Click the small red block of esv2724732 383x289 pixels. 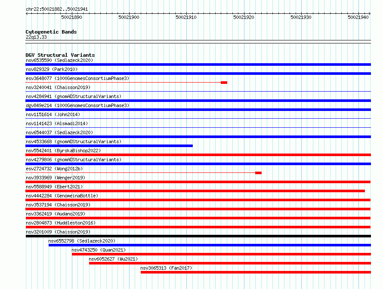click(x=259, y=173)
